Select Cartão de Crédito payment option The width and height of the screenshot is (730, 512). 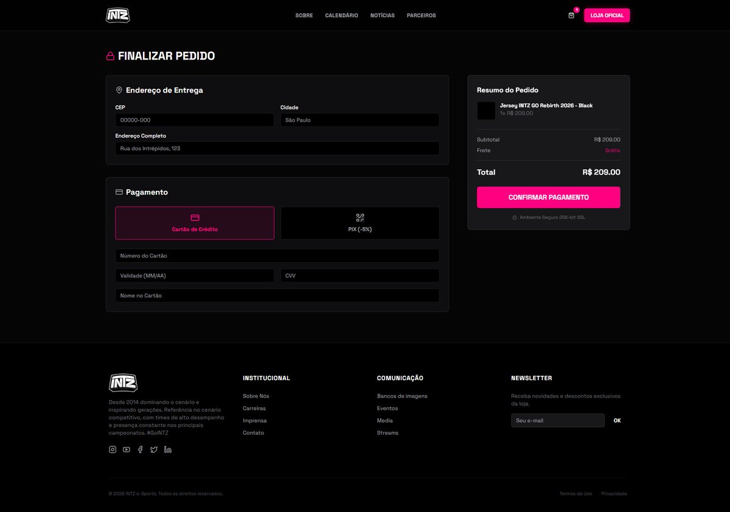click(195, 223)
